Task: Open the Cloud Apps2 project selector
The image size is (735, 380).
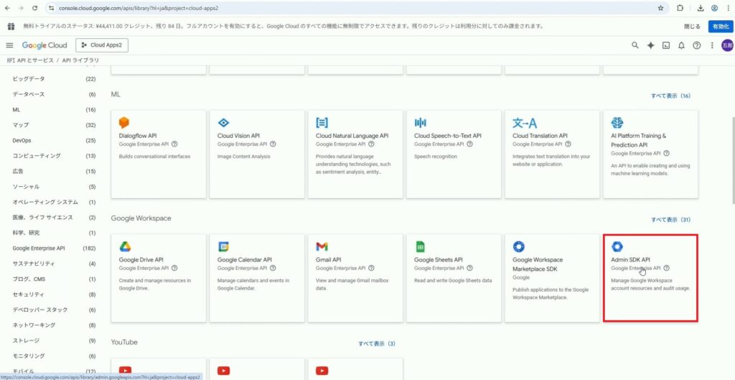Action: tap(101, 45)
